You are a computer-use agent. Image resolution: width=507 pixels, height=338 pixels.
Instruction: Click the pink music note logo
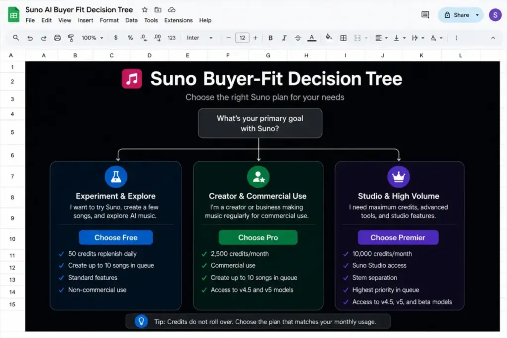tap(132, 79)
